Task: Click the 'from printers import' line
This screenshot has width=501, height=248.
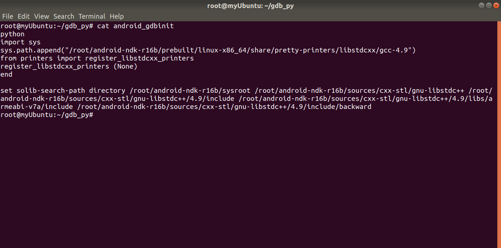Action: [97, 58]
